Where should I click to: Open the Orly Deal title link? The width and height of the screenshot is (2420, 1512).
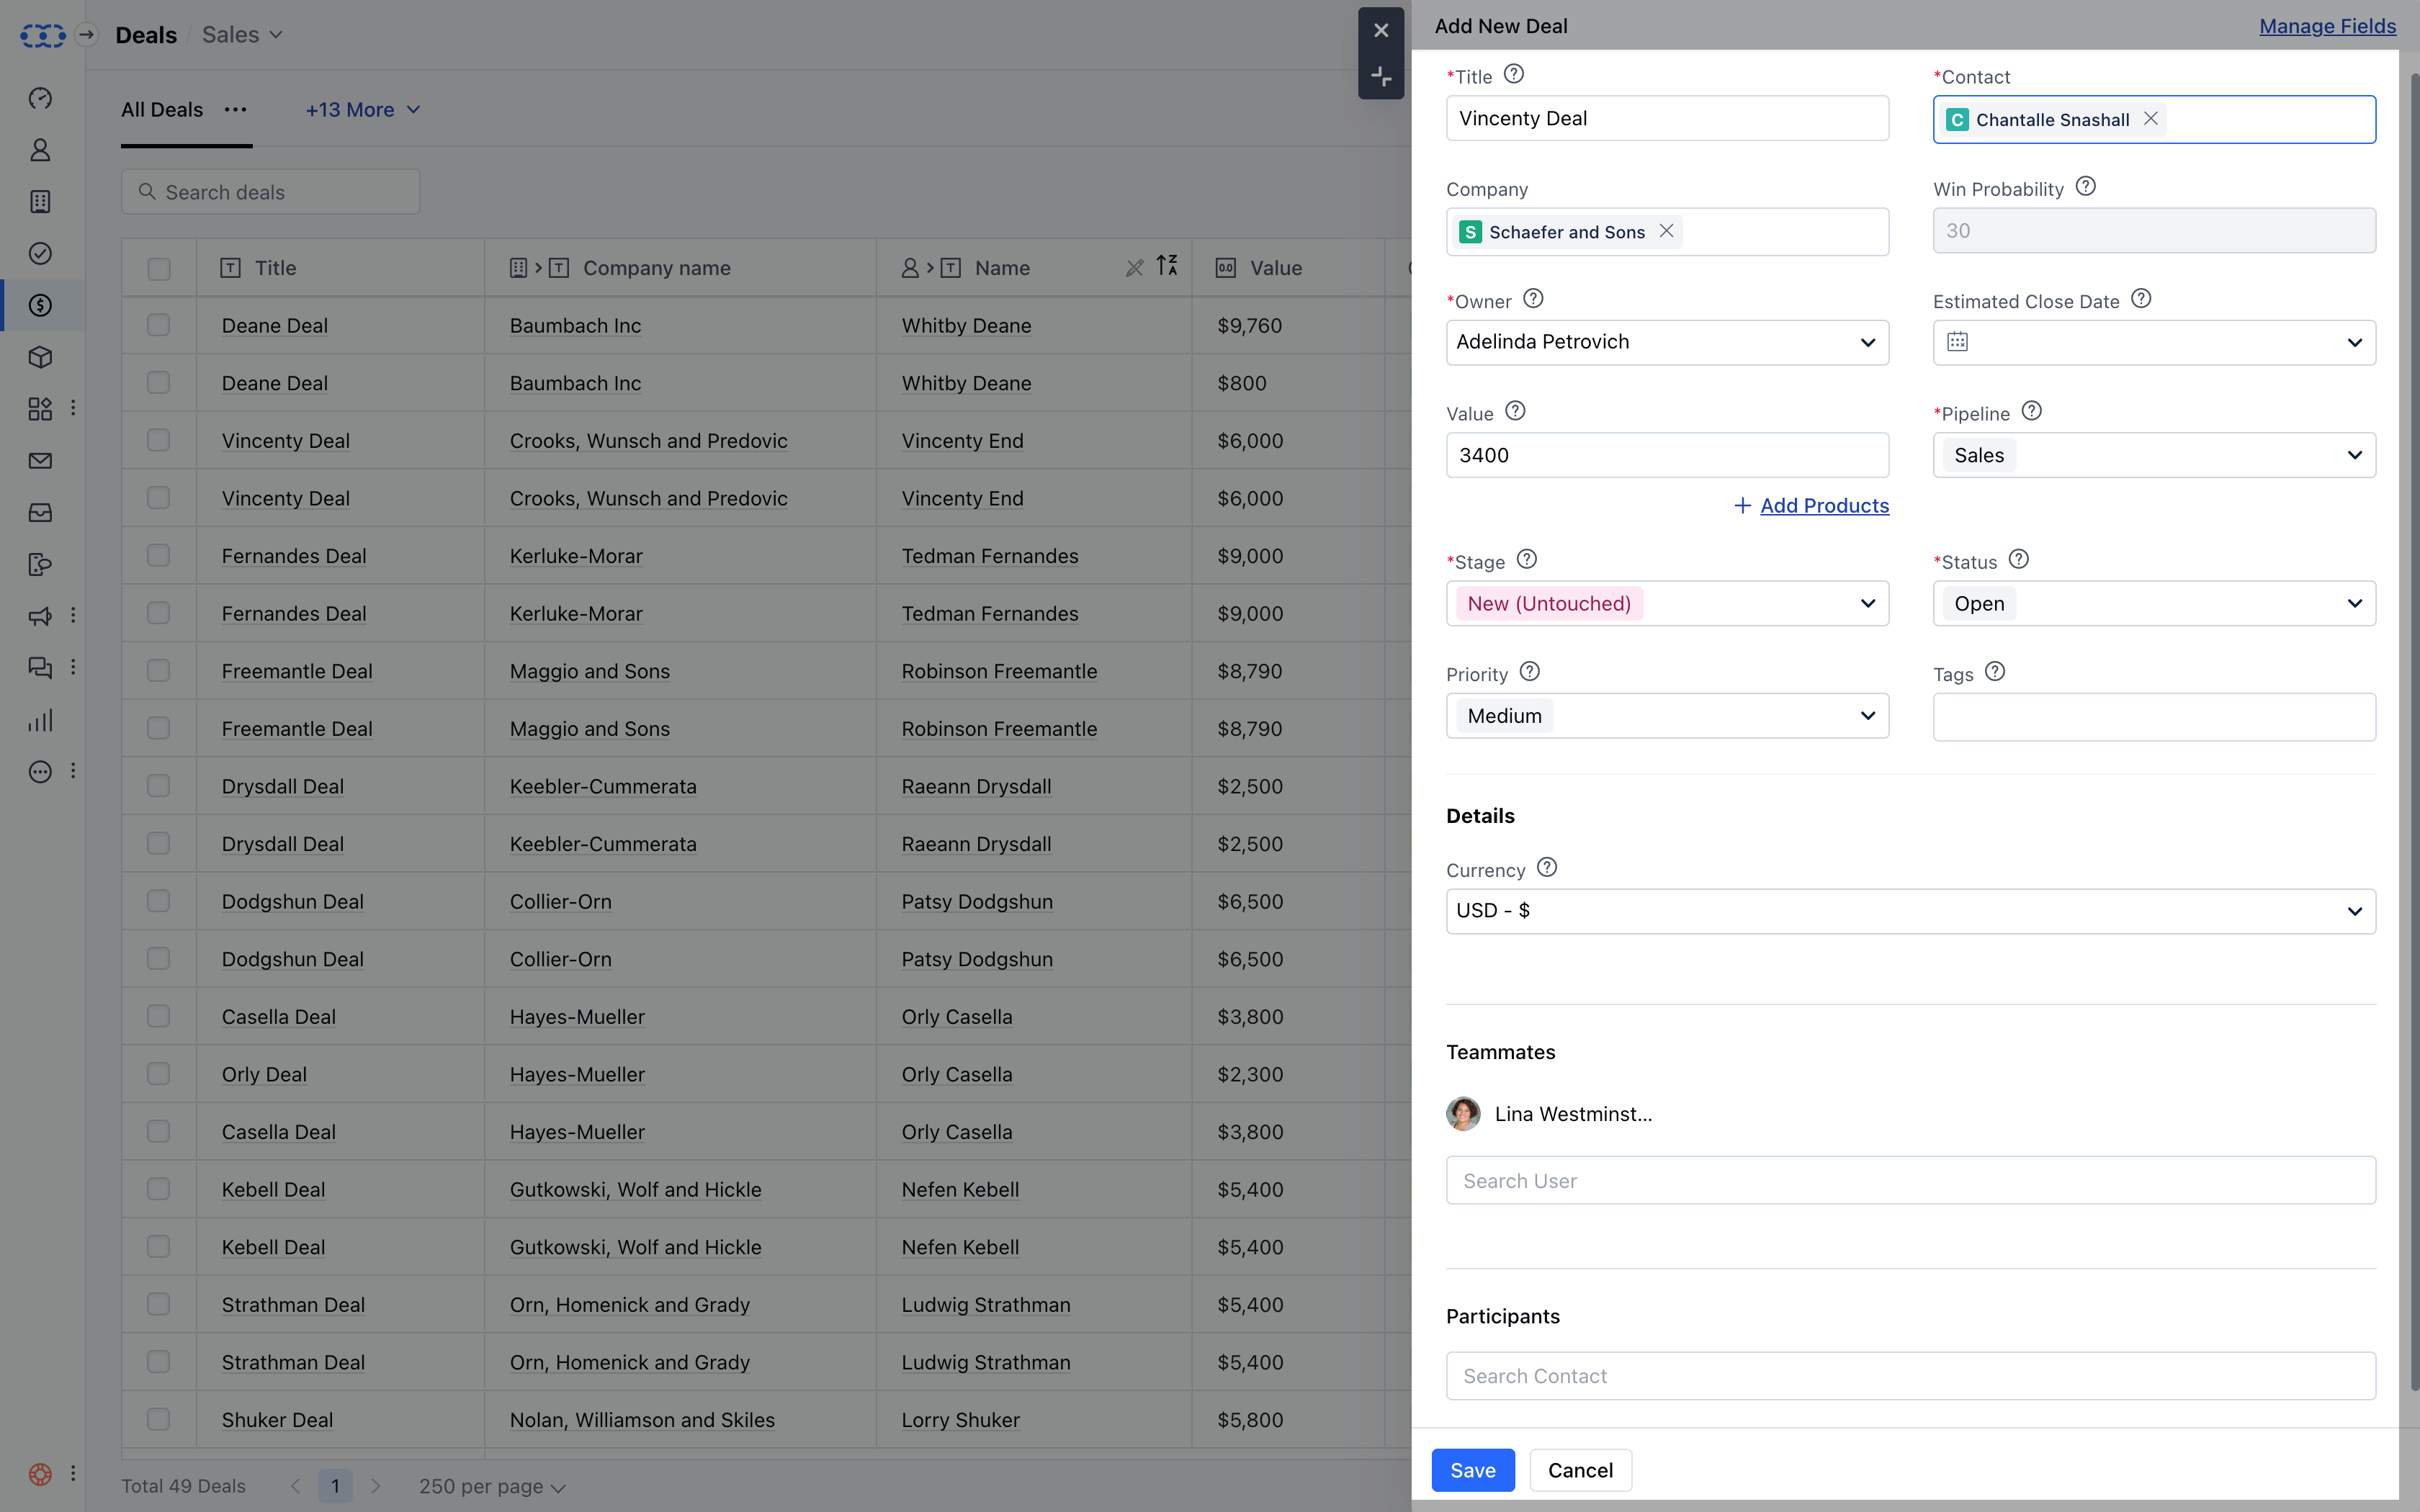[264, 1074]
